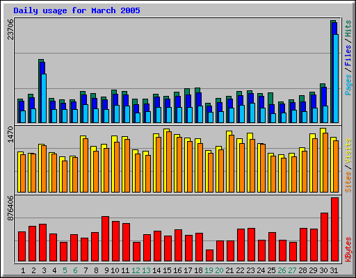
Task: Click day 9 on the x-axis
Action: coord(106,270)
